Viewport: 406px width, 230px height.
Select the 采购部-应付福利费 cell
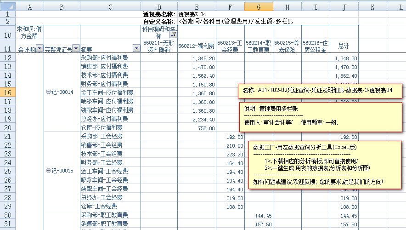pyautogui.click(x=110, y=58)
